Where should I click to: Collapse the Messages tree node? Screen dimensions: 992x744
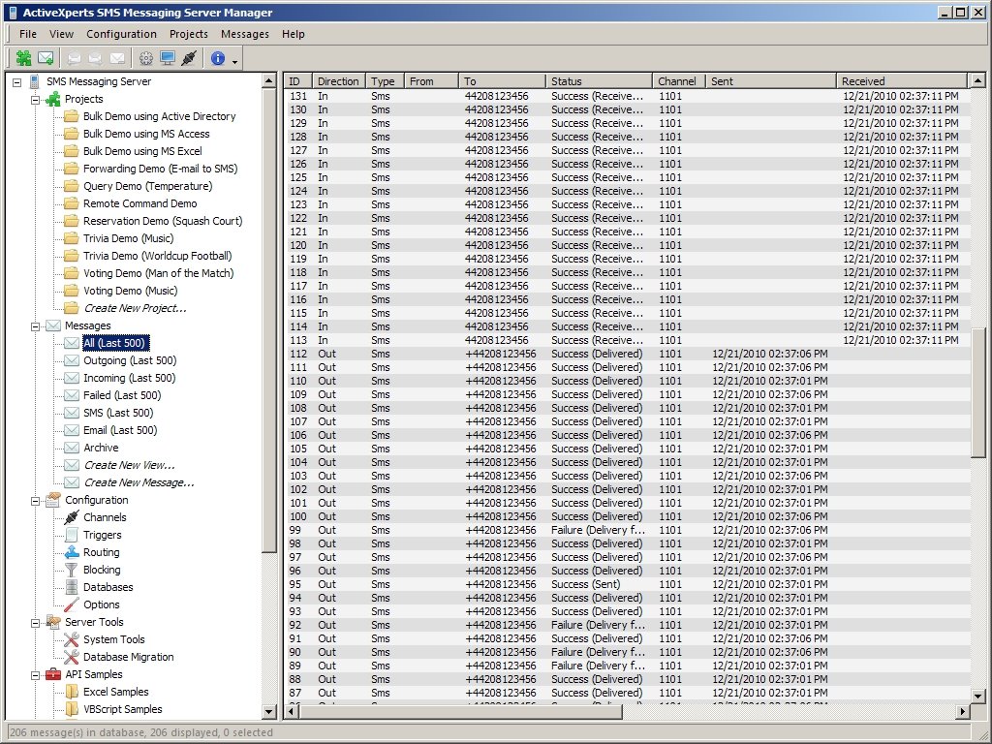pyautogui.click(x=36, y=326)
